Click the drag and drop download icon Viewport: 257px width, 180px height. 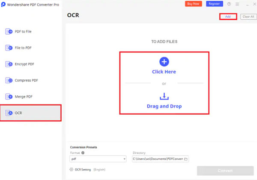click(164, 96)
